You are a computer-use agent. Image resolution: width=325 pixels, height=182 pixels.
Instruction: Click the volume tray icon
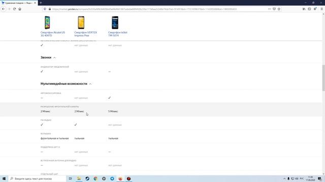coord(297,178)
